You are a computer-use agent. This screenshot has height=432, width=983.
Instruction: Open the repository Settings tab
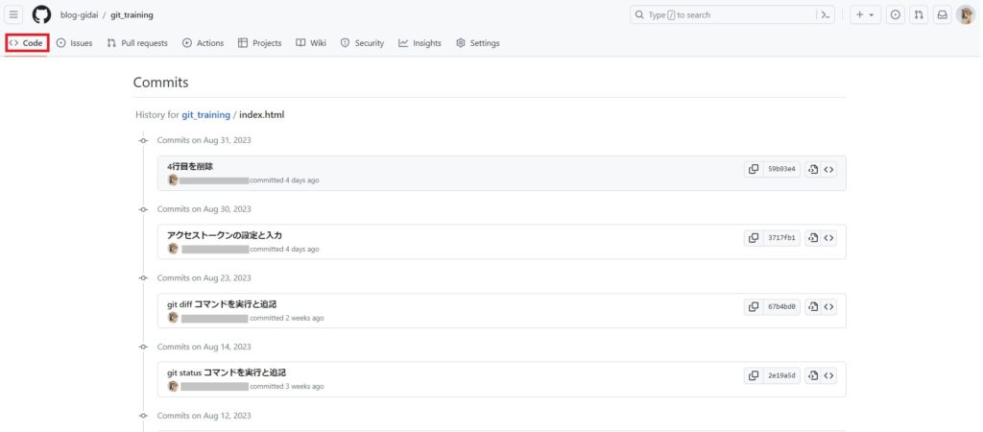coord(477,43)
